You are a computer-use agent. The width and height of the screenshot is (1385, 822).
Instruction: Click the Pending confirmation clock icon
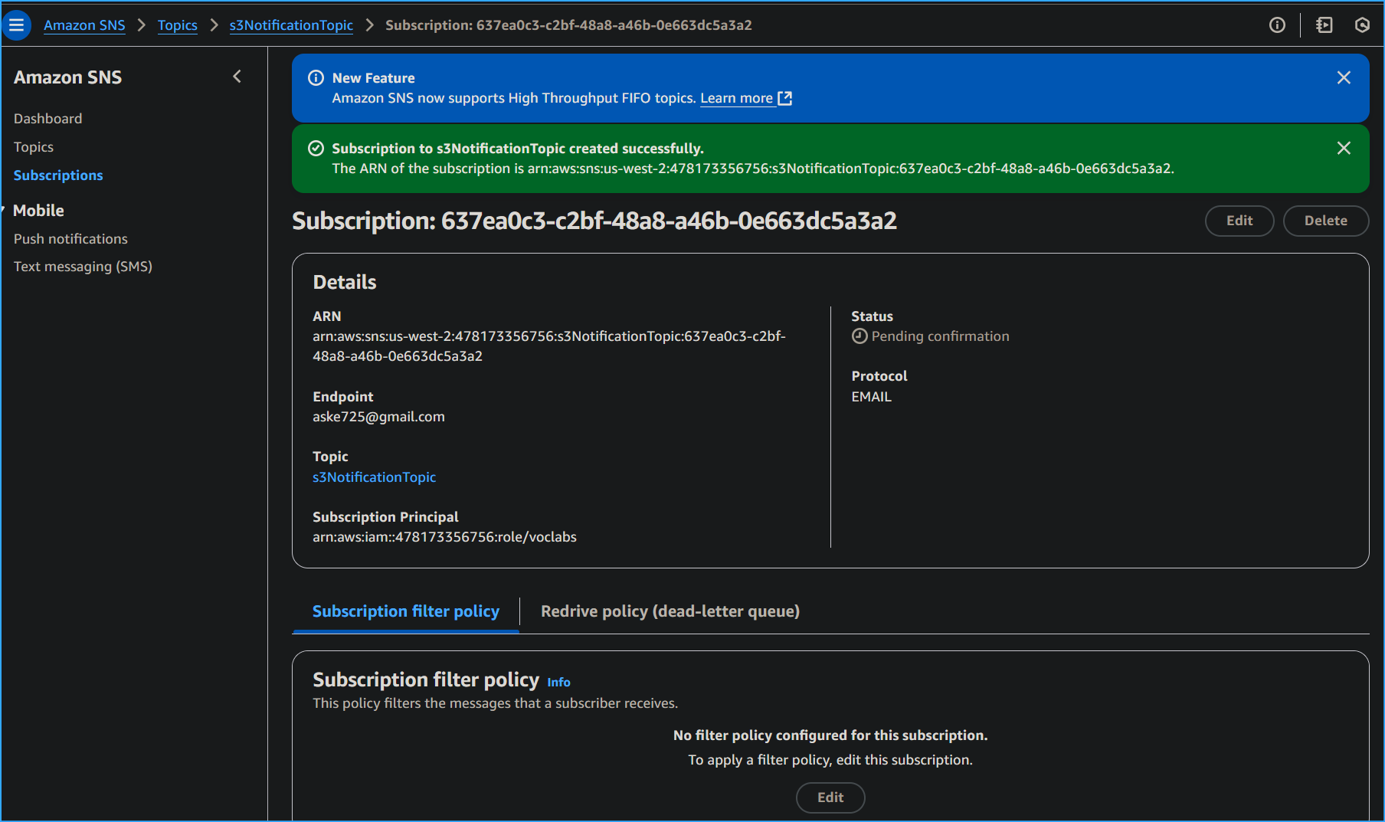859,336
